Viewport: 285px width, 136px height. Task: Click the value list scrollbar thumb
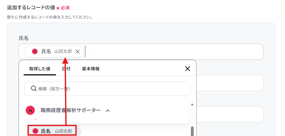pos(192,131)
